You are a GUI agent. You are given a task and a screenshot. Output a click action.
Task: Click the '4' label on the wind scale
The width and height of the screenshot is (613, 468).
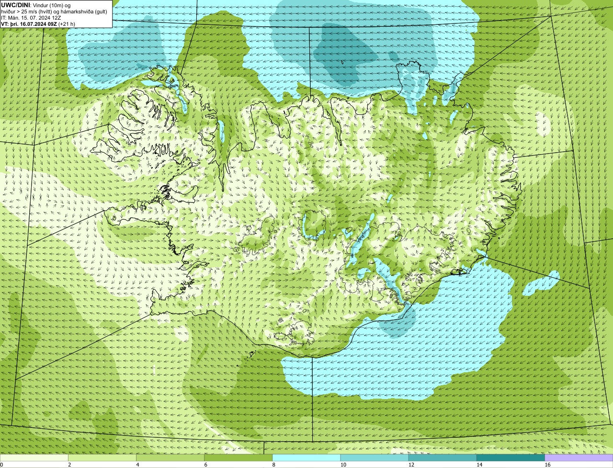(137, 465)
